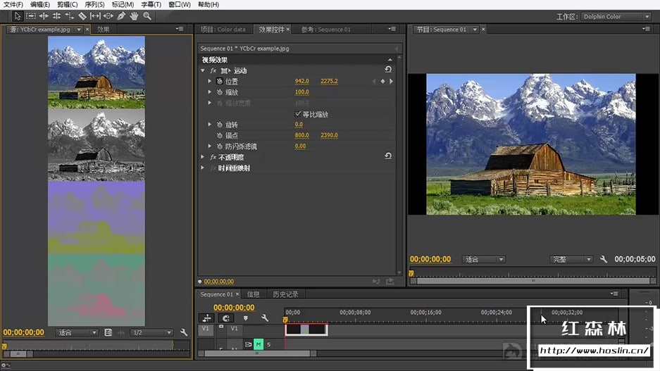Toggle the 运动 fx effect enable button
The image size is (660, 371).
point(213,70)
